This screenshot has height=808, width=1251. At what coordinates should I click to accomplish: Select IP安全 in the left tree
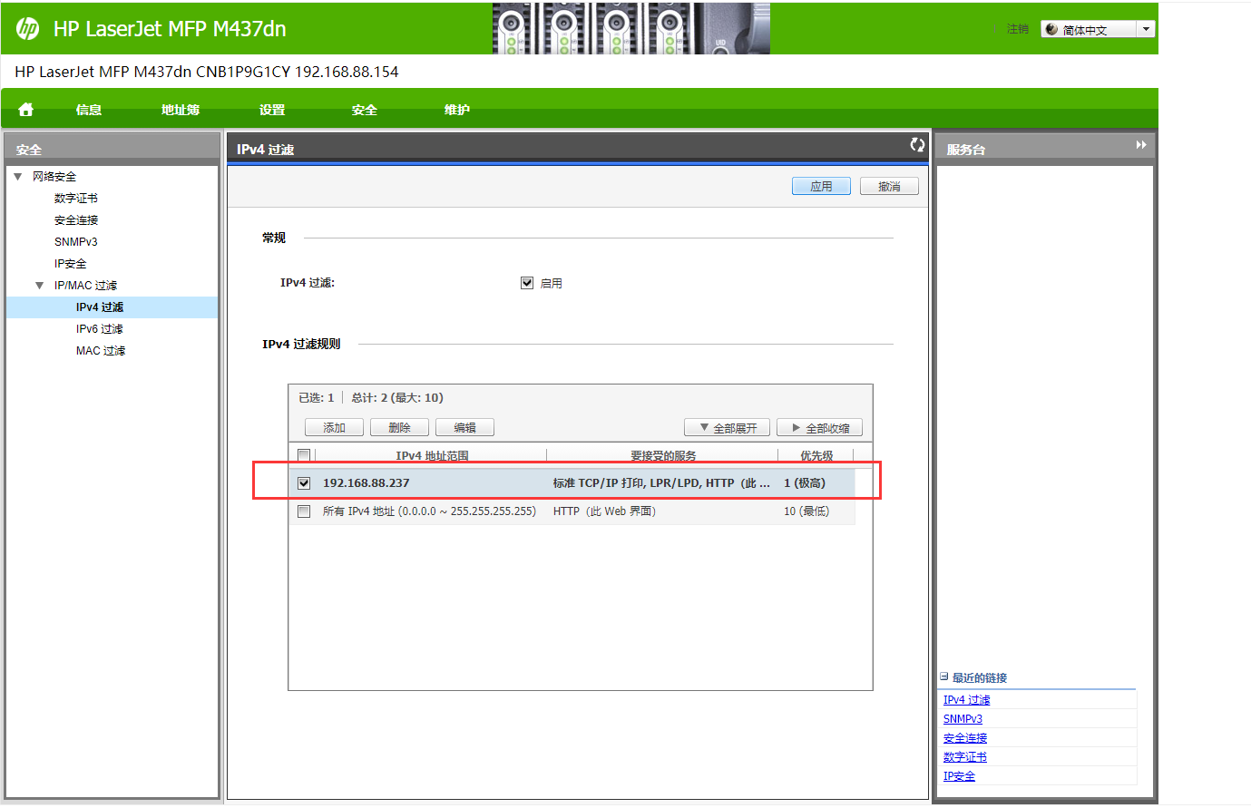(x=71, y=264)
